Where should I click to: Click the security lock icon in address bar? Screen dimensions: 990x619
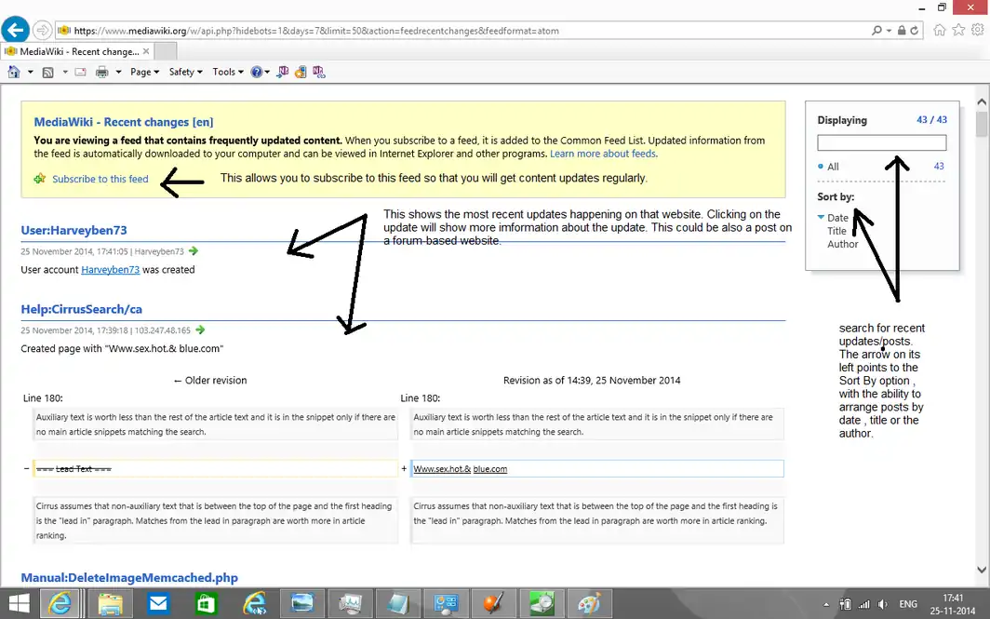click(901, 30)
